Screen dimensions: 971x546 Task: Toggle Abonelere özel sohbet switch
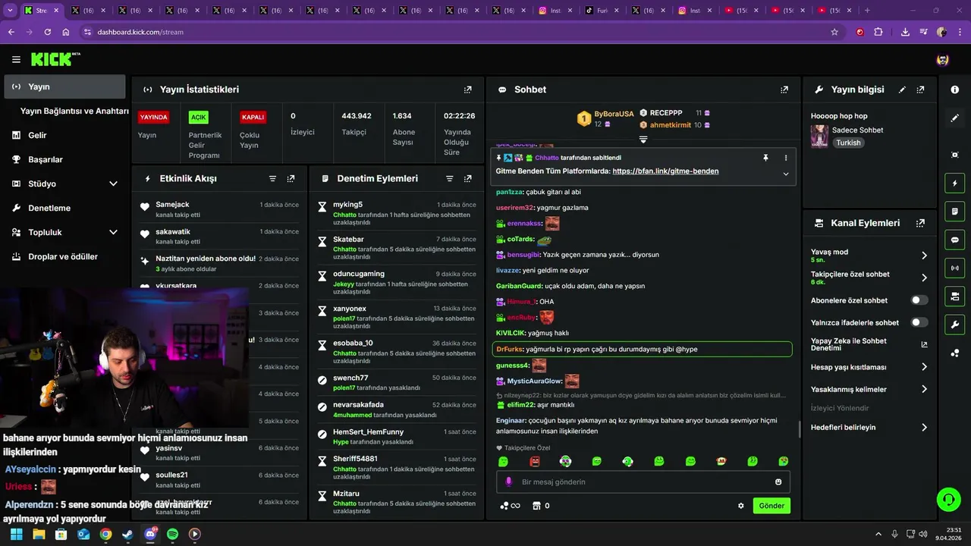click(919, 300)
